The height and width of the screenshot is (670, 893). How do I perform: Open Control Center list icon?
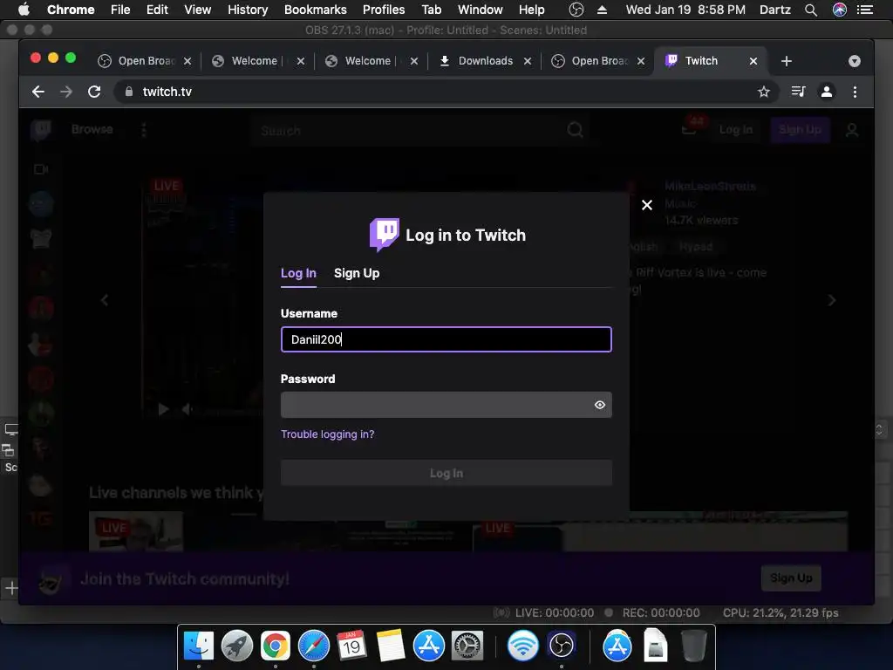click(x=864, y=10)
